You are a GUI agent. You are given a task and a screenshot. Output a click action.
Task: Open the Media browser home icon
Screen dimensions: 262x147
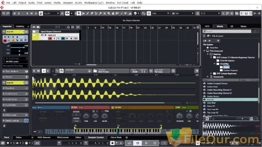[x=208, y=36]
